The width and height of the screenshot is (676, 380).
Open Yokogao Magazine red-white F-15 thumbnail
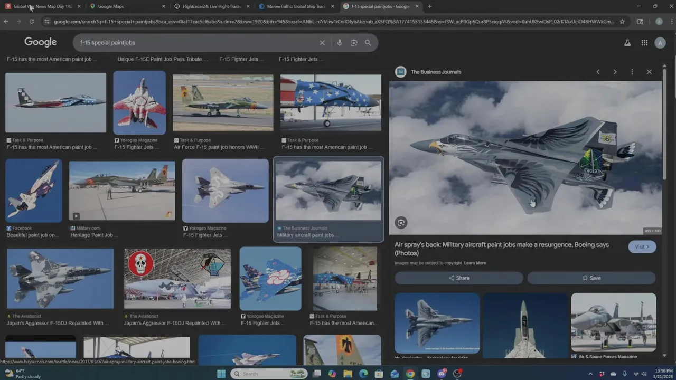click(139, 103)
